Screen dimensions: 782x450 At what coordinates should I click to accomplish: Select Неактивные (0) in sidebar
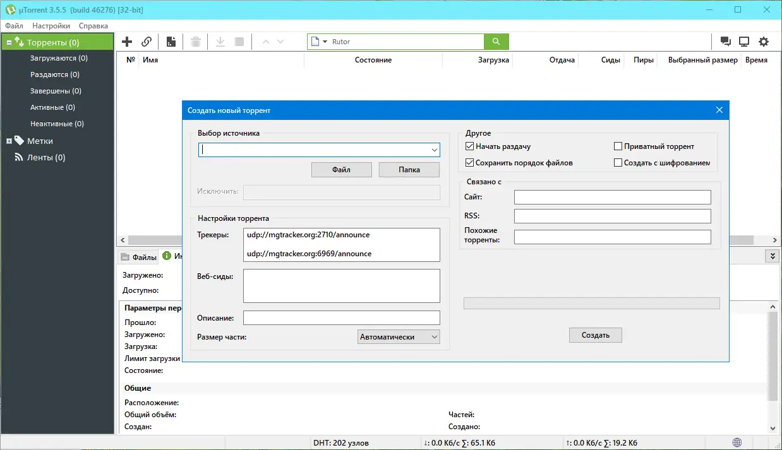(x=57, y=124)
